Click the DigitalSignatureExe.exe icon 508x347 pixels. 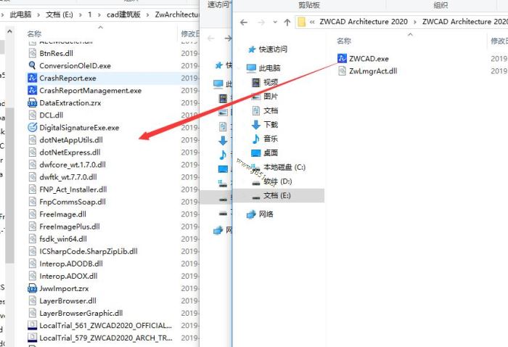[x=33, y=127]
